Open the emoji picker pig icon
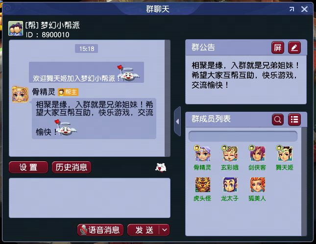The height and width of the screenshot is (244, 316). click(x=161, y=167)
